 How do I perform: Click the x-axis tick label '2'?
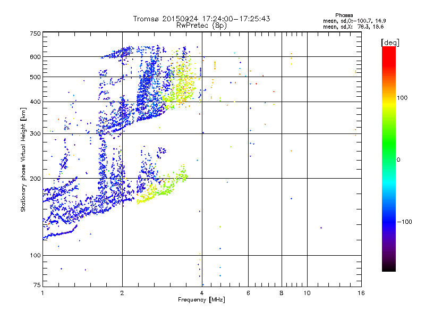point(122,293)
